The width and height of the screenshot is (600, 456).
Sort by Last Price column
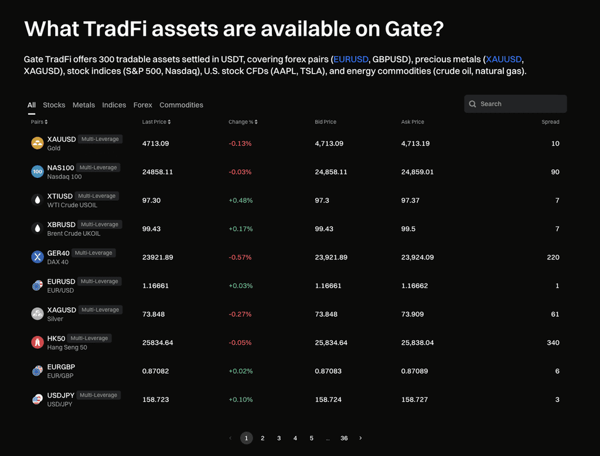click(x=157, y=122)
